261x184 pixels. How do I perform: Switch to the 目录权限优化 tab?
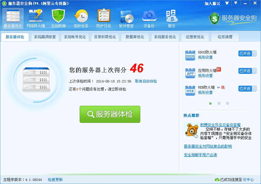(x=105, y=37)
